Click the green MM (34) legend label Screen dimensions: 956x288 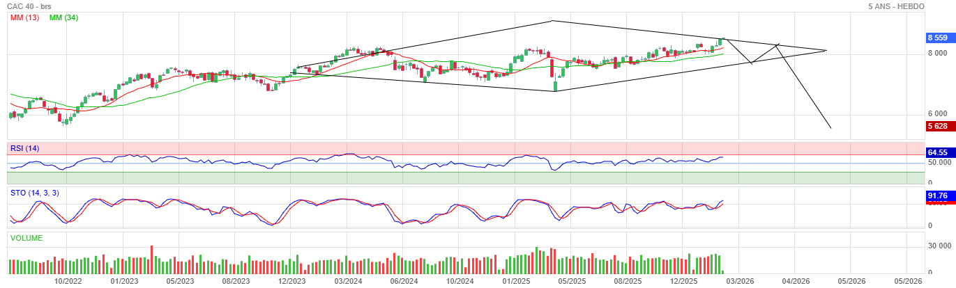click(63, 17)
